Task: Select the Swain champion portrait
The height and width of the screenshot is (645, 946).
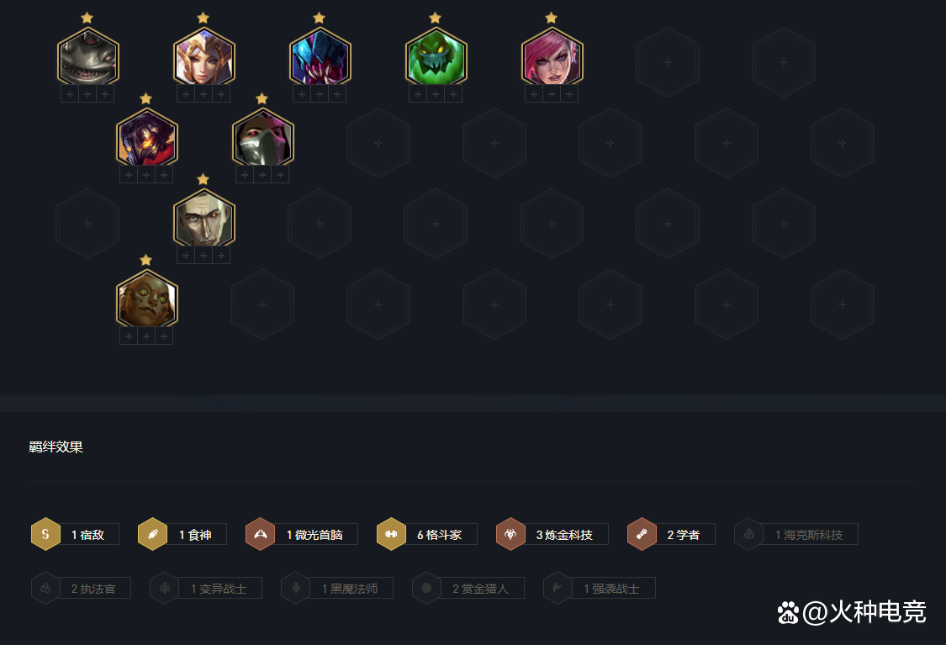Action: coord(204,219)
